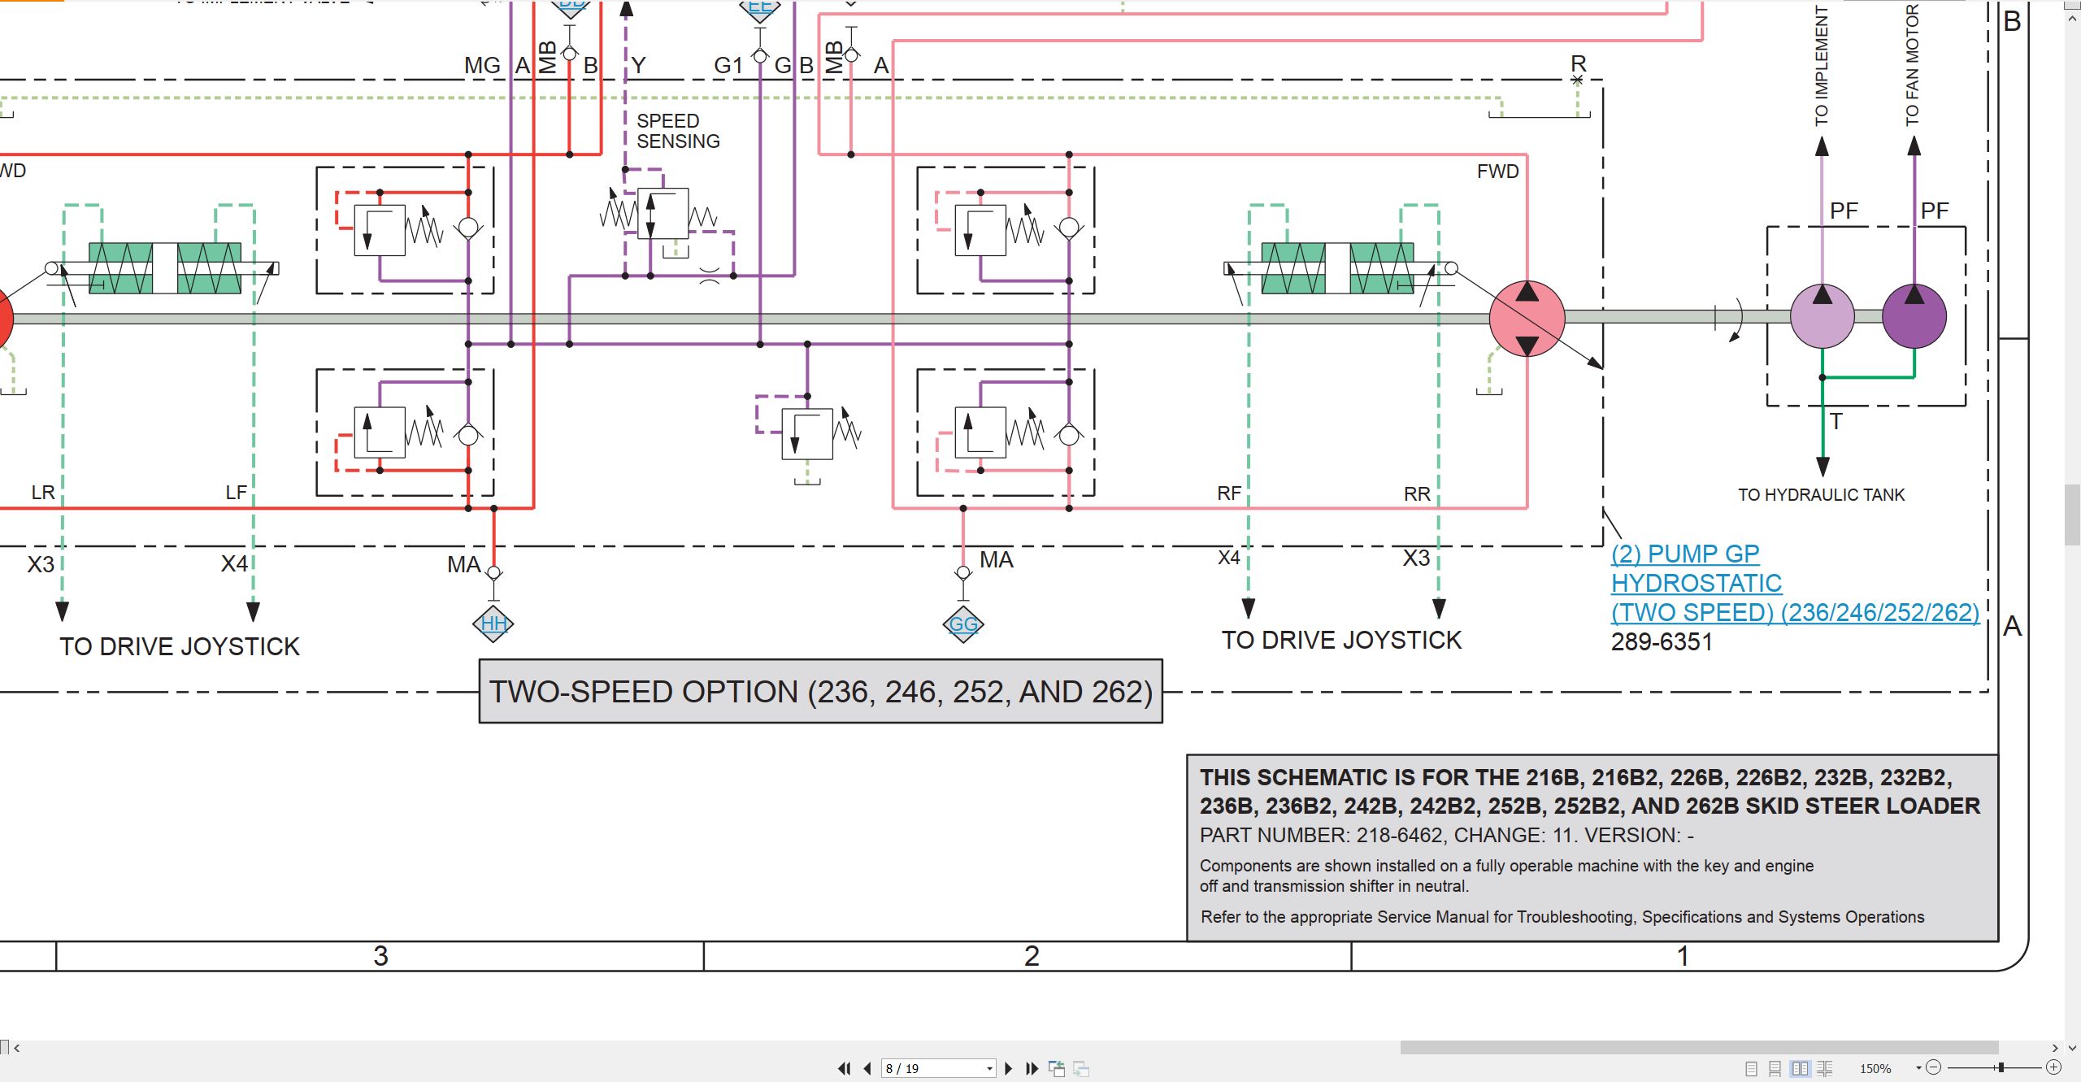The height and width of the screenshot is (1082, 2081).
Task: Click the left green servo piston symbol
Action: [x=164, y=268]
